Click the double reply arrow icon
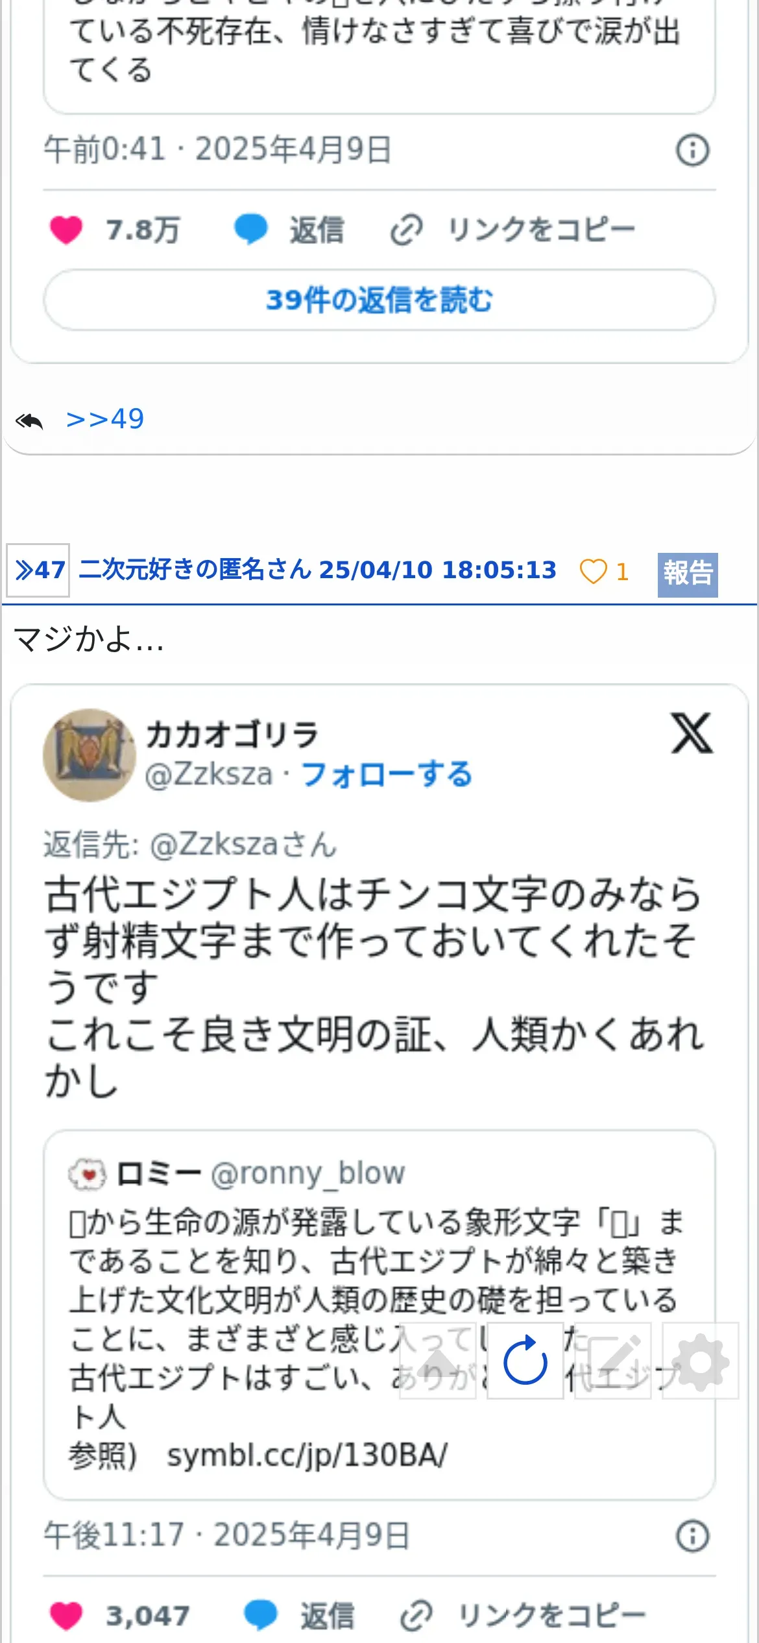 29,421
